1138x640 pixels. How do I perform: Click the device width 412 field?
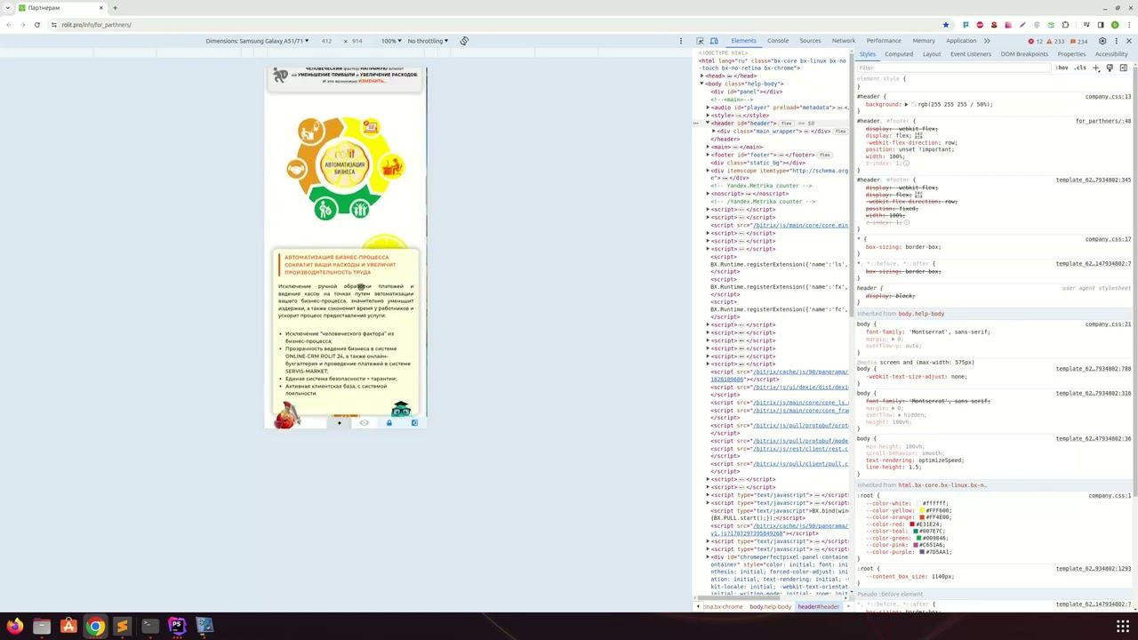[327, 41]
